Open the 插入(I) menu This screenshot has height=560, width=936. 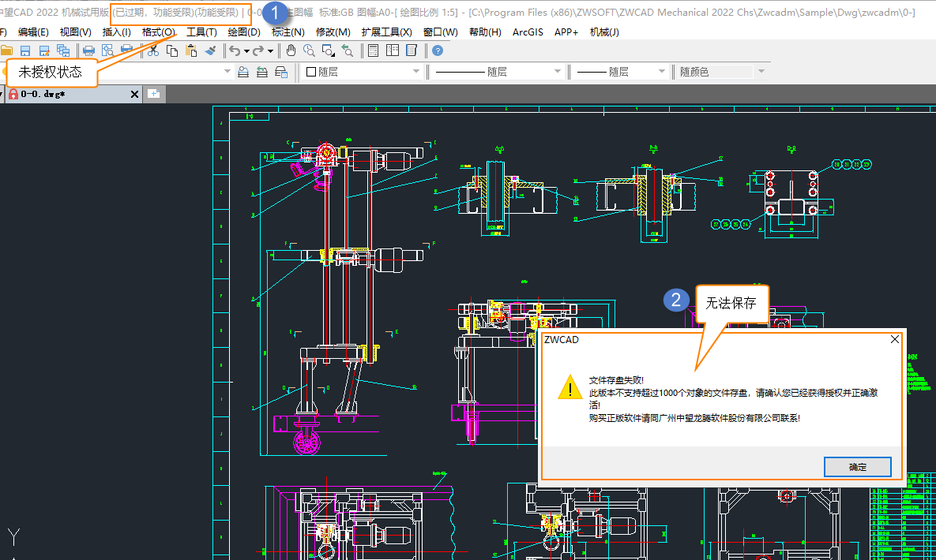116,32
